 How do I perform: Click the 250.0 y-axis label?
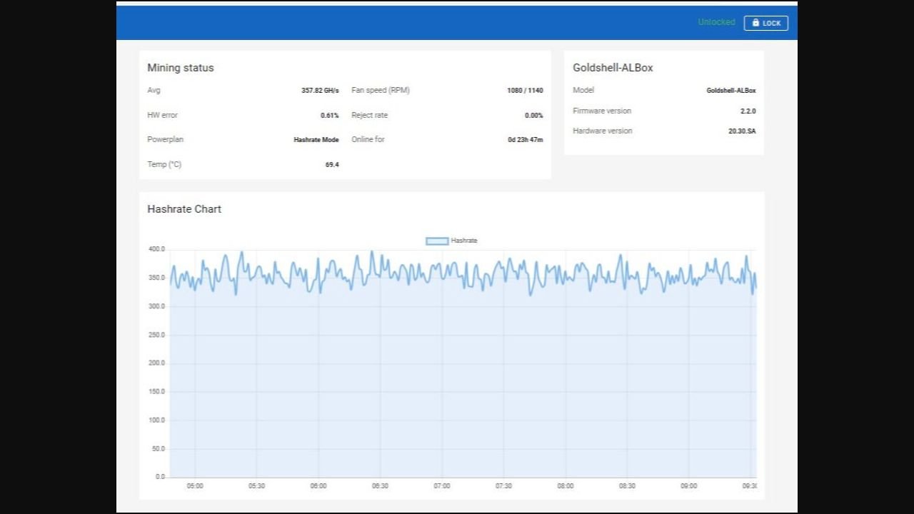click(156, 335)
